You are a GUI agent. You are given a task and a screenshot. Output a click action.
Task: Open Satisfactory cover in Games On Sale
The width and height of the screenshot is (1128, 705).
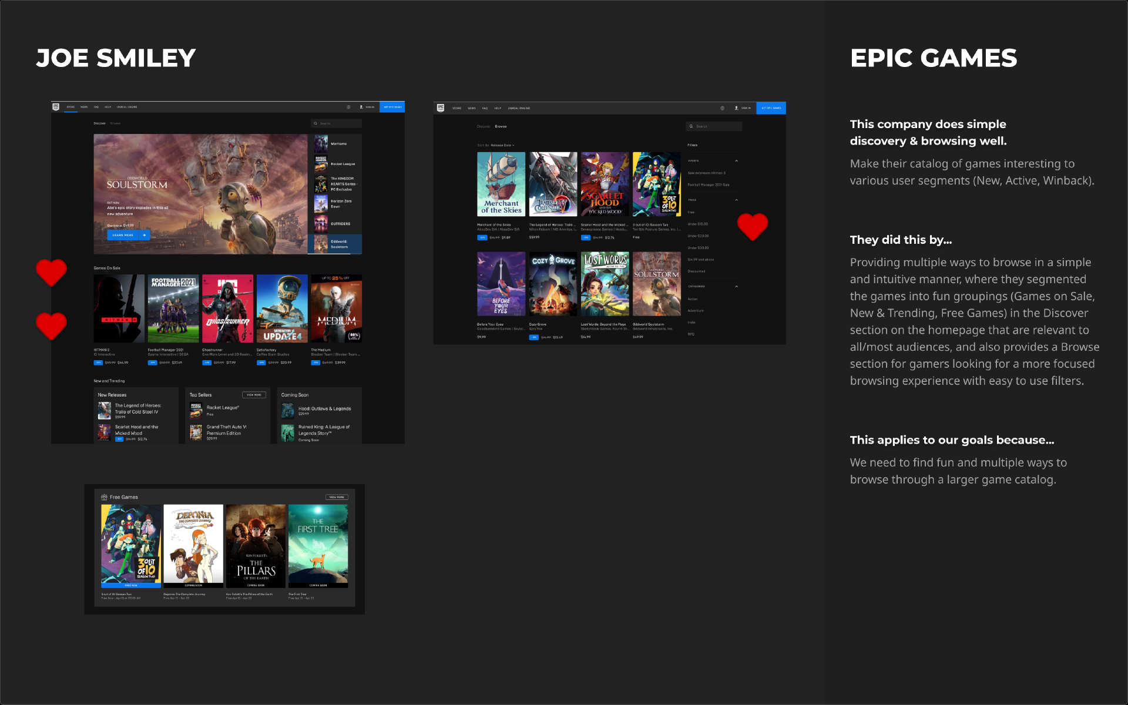[x=282, y=308]
